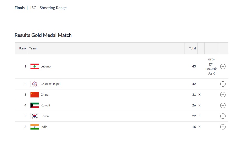Expand Kuwait row plus icon
The image size is (237, 142).
[223, 105]
